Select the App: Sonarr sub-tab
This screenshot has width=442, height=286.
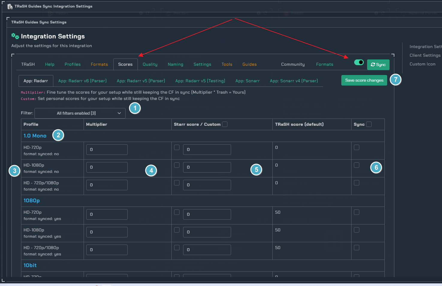pyautogui.click(x=247, y=81)
